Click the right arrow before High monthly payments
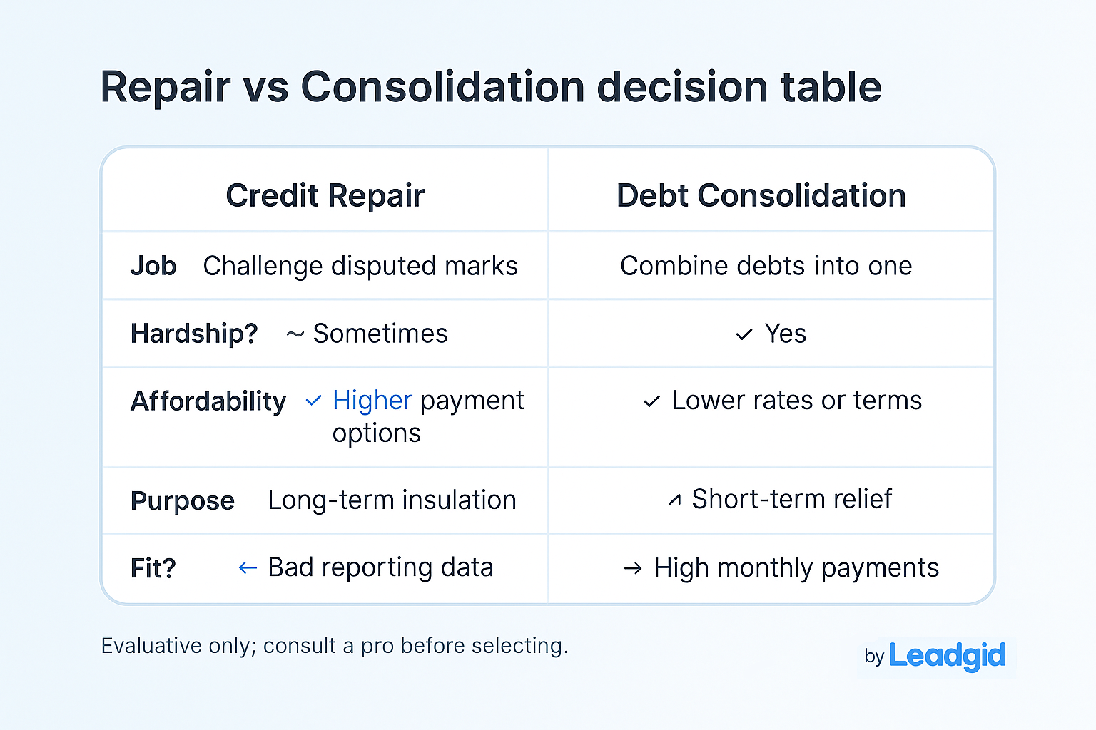 632,568
